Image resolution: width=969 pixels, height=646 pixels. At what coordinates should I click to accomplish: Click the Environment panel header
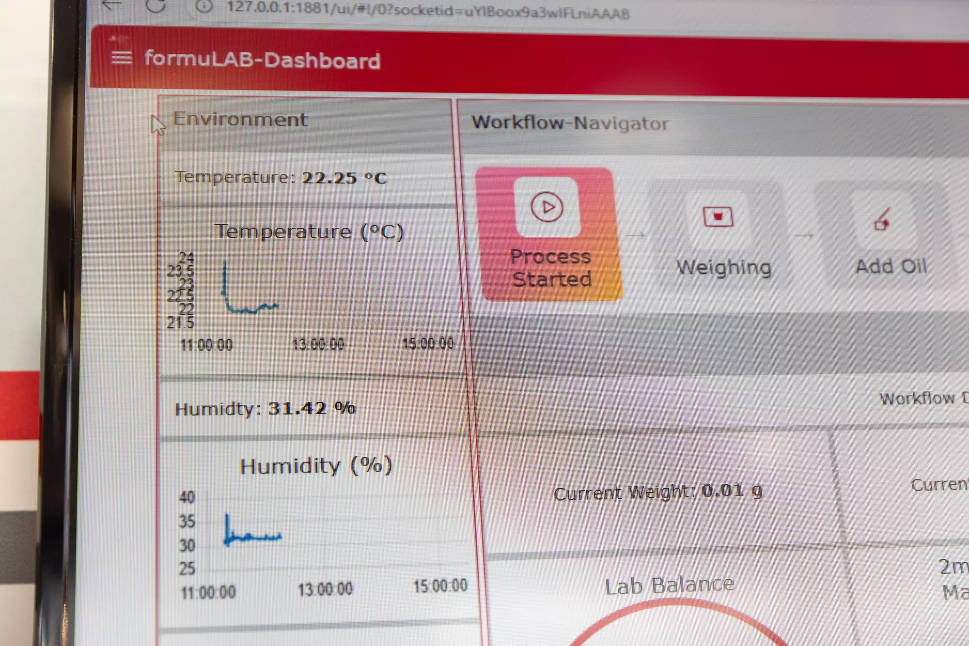coord(240,119)
